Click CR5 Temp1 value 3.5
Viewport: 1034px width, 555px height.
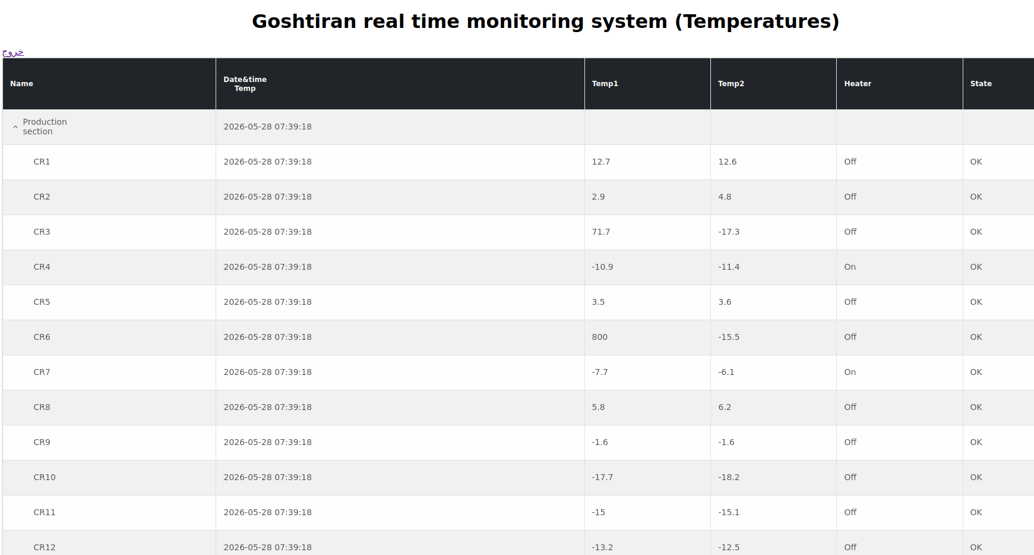coord(598,302)
